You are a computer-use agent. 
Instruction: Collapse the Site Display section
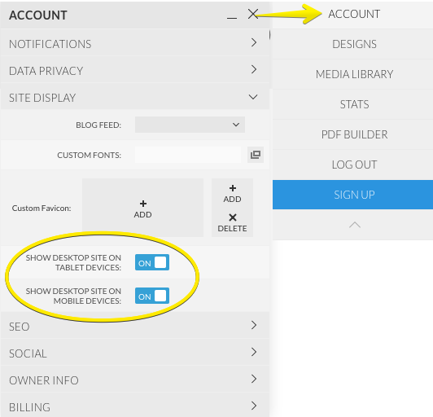click(x=135, y=98)
